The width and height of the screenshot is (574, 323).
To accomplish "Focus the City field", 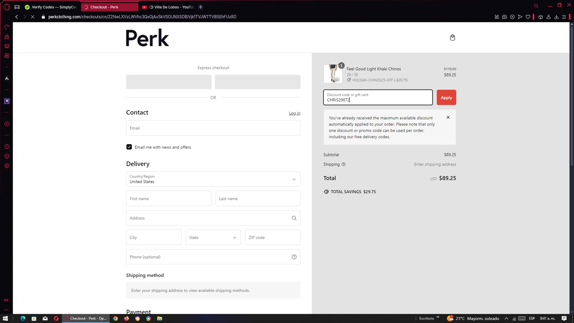I will pos(154,237).
